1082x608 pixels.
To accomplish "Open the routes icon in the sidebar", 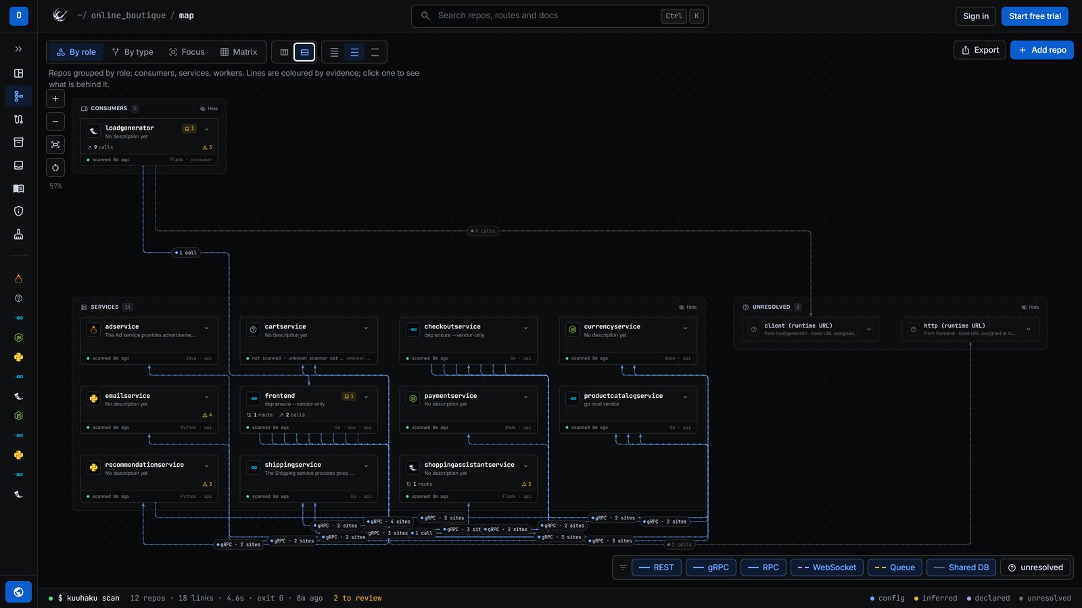I will 18,119.
